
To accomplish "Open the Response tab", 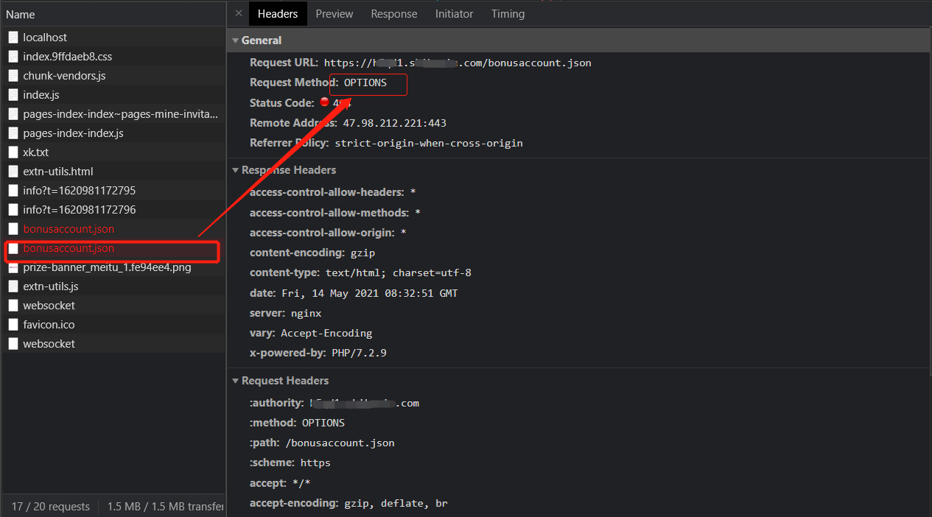I will [x=394, y=13].
